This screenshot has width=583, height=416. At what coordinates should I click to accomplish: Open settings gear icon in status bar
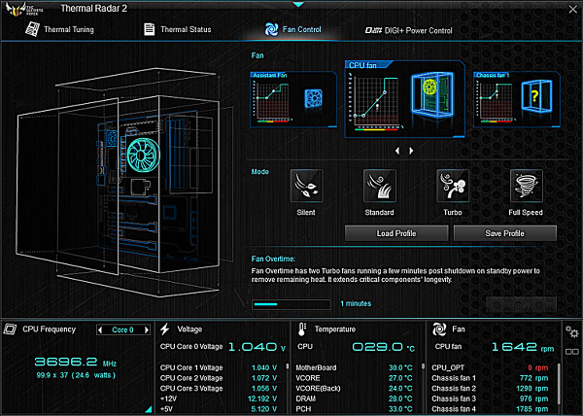pyautogui.click(x=571, y=331)
